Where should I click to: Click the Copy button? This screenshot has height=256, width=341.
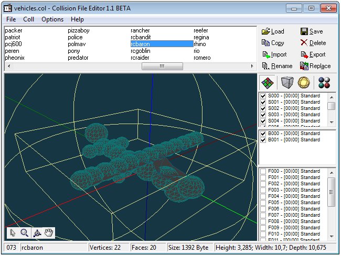(x=273, y=43)
